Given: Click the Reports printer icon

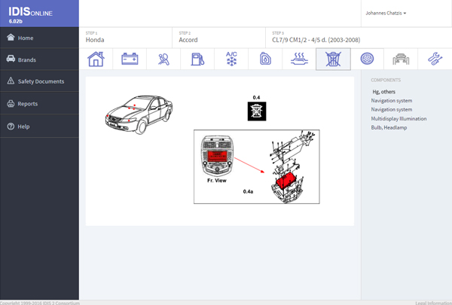Looking at the screenshot, I should point(11,103).
